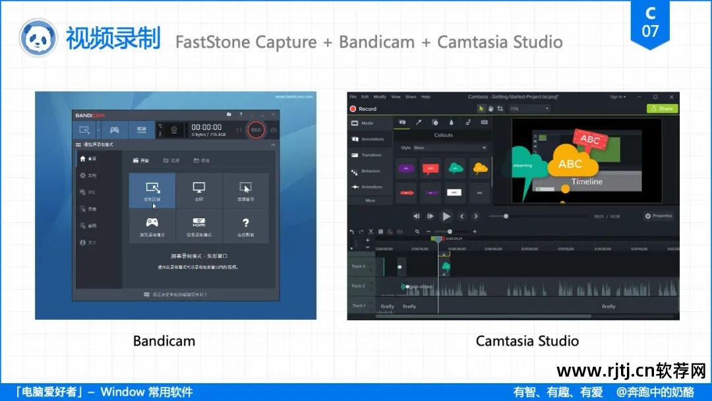
Task: Choose the around-mouse dotted rectangle tile in Bandicam
Action: click(245, 191)
